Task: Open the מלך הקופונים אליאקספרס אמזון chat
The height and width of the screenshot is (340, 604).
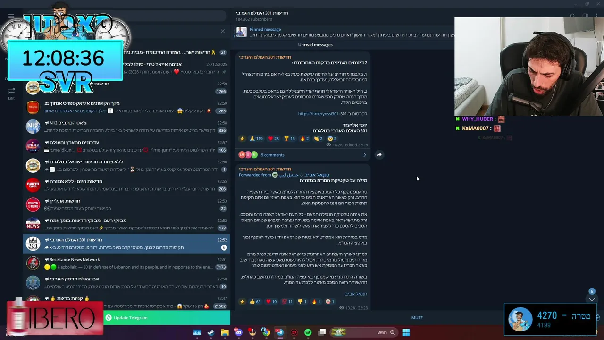Action: [126, 107]
